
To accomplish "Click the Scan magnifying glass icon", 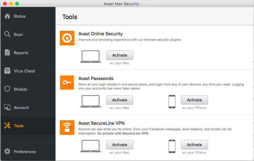I will tap(7, 34).
